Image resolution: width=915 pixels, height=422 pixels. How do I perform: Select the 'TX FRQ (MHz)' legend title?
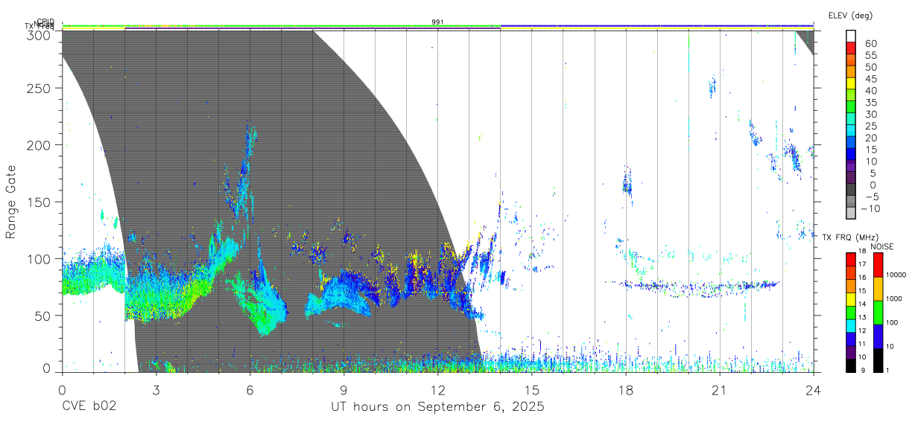(851, 237)
